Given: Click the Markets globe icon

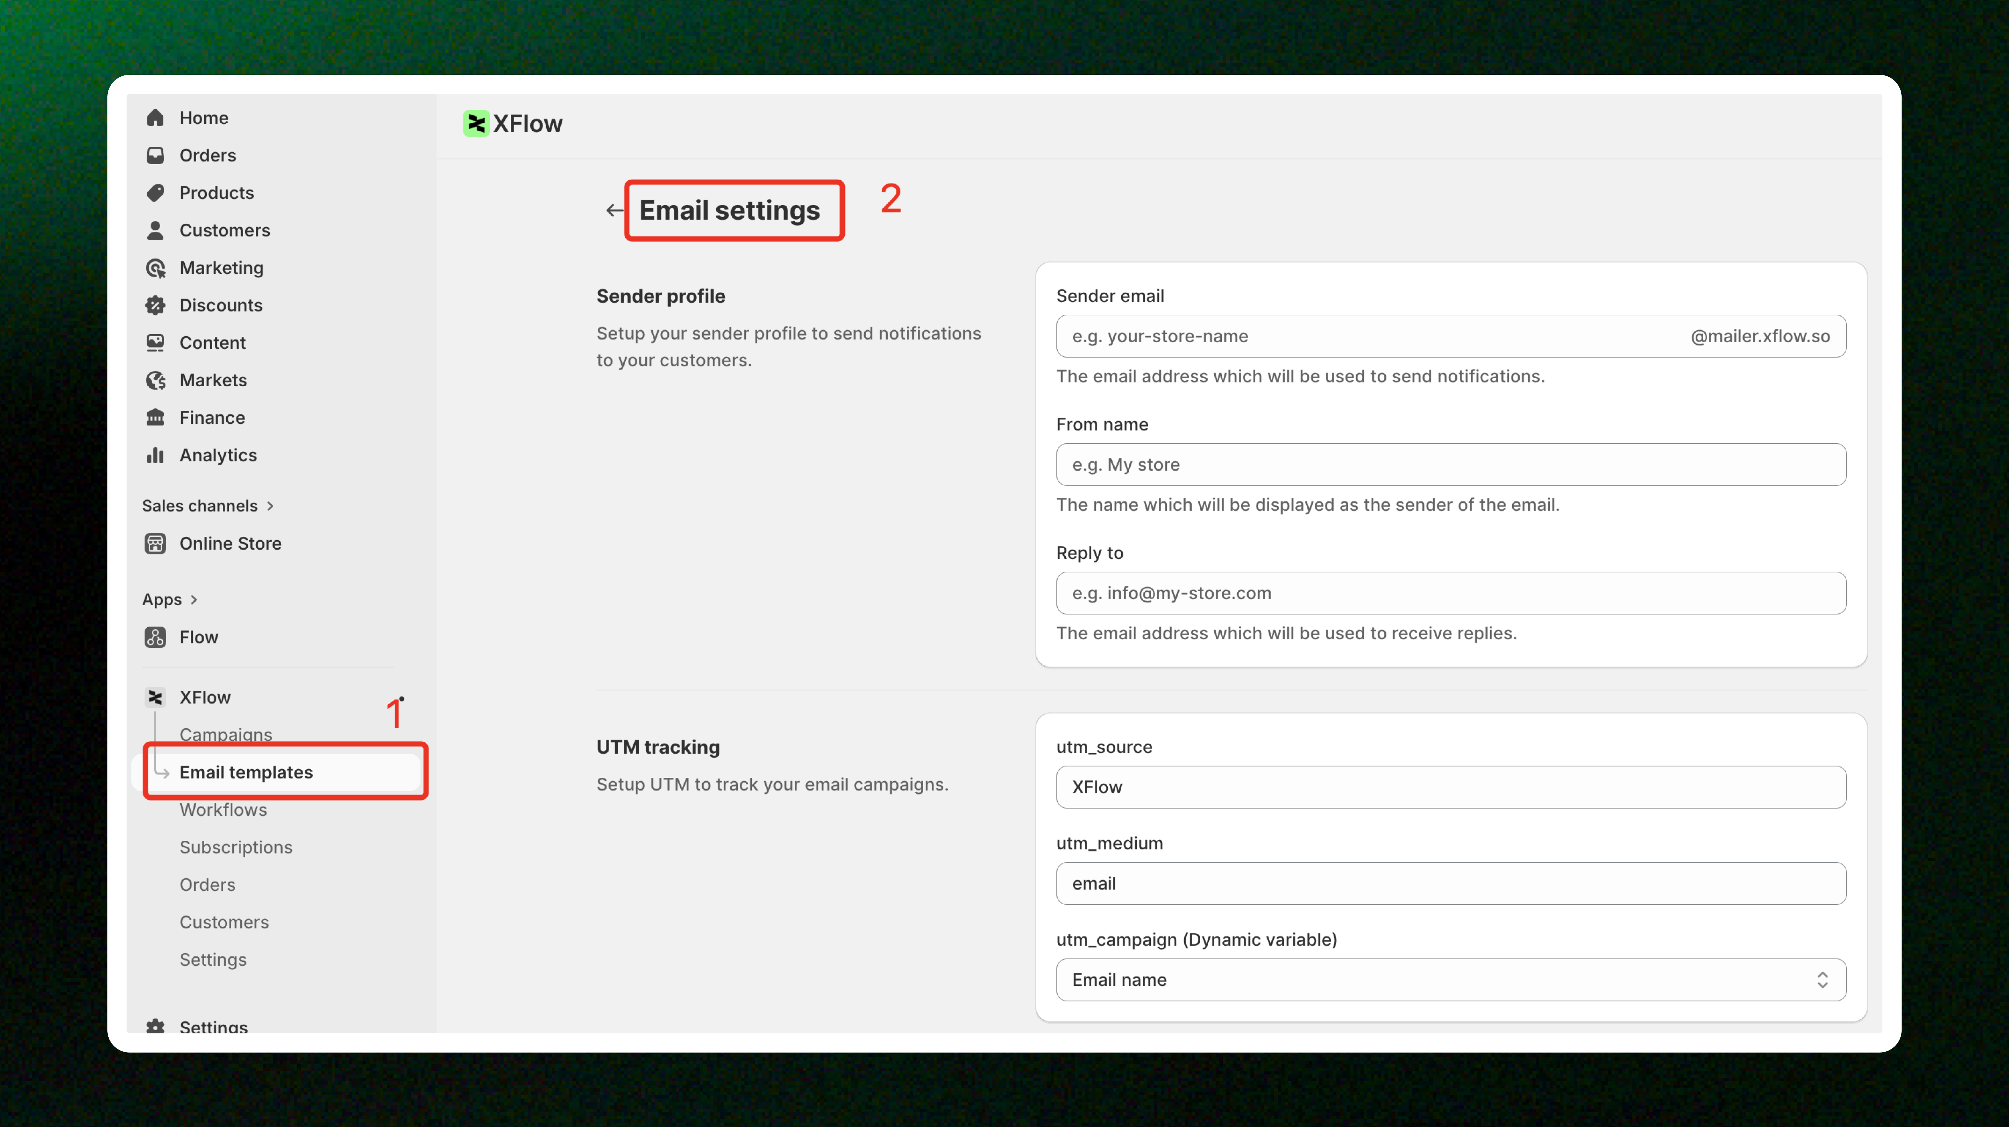Looking at the screenshot, I should (155, 380).
